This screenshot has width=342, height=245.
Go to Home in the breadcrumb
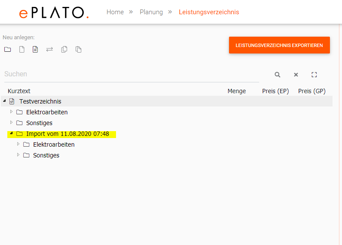[115, 12]
